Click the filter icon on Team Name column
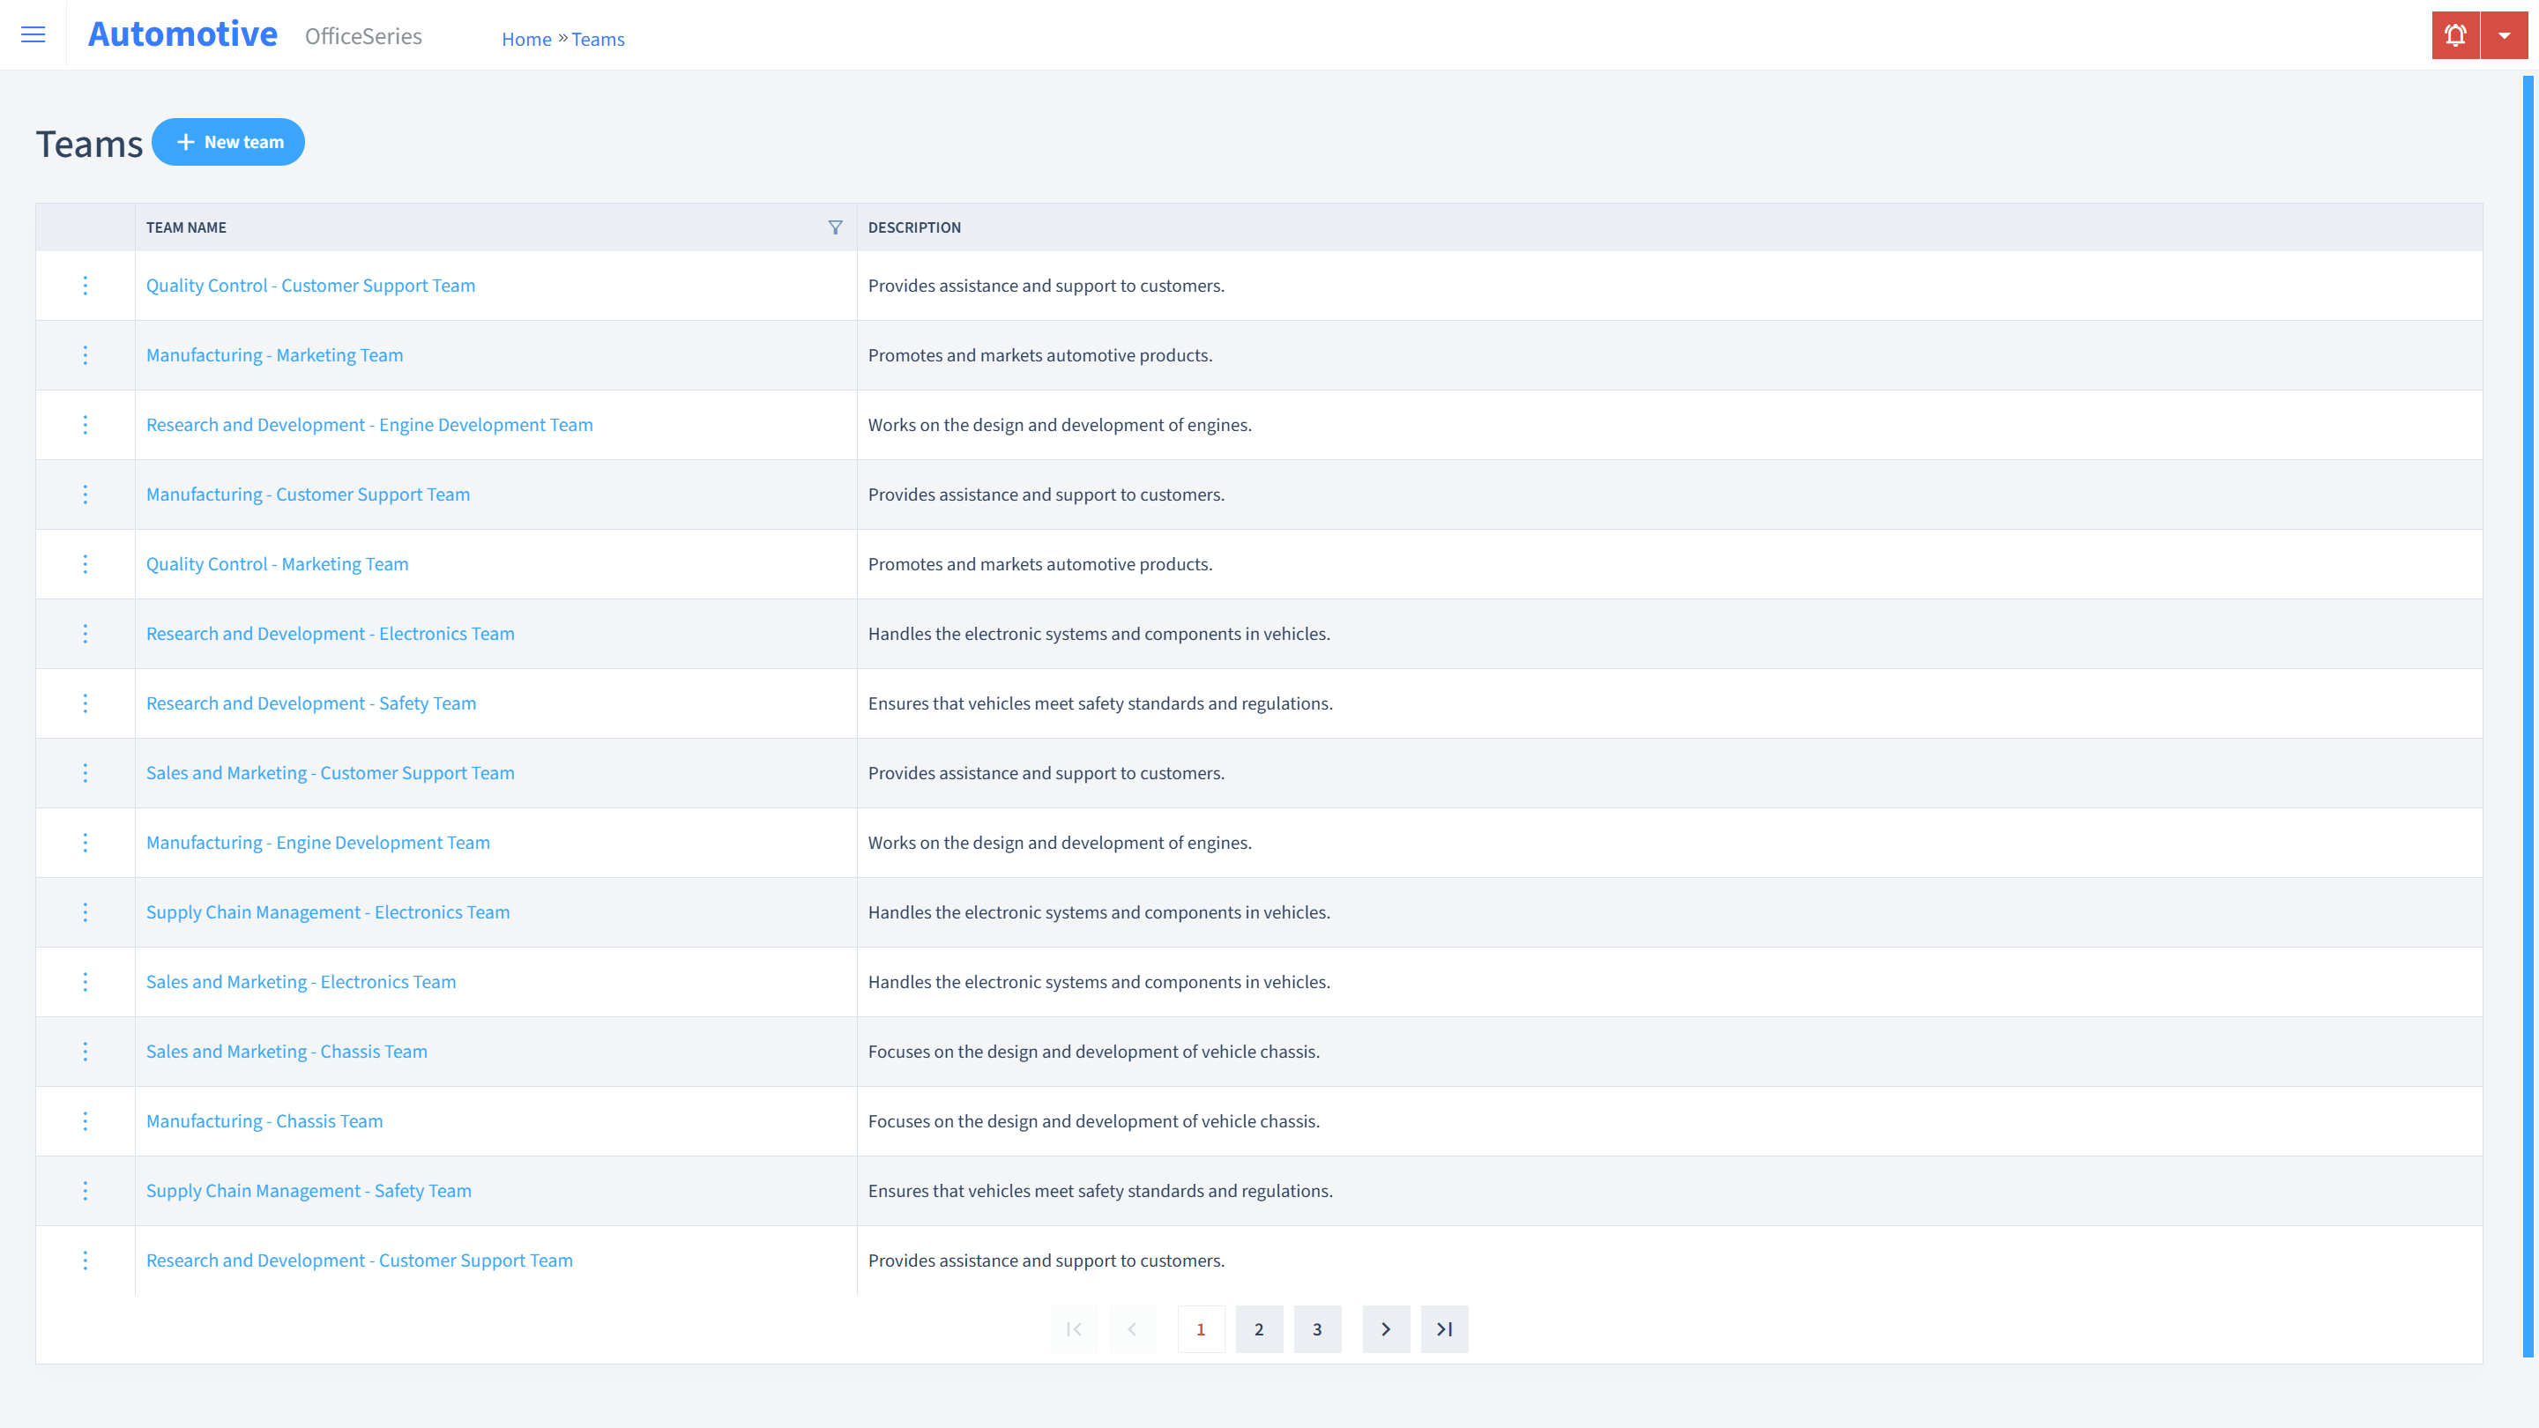2539x1428 pixels. pos(835,227)
